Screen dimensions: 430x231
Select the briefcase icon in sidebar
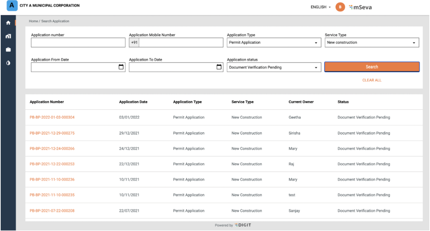[8, 50]
